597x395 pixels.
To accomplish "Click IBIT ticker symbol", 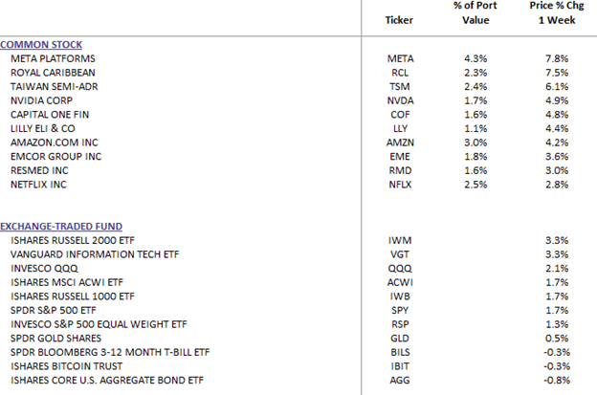I will [x=400, y=366].
